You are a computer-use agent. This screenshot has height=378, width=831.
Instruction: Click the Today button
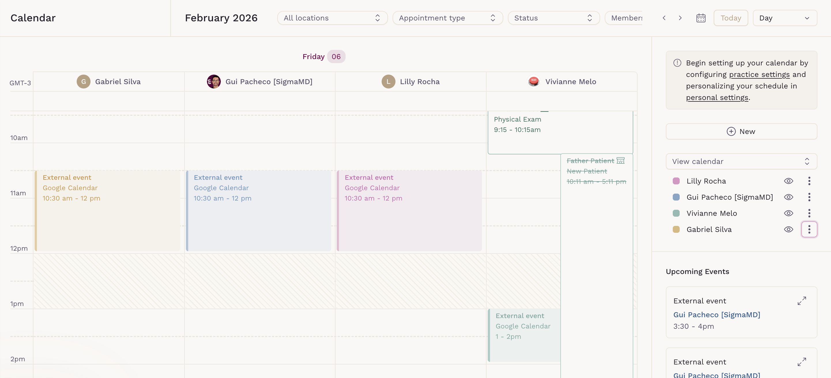point(730,18)
